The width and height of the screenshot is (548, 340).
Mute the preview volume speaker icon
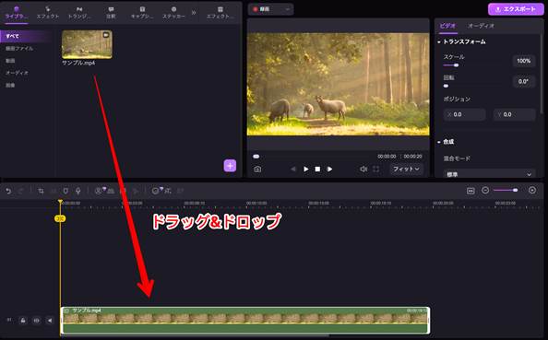tap(363, 170)
